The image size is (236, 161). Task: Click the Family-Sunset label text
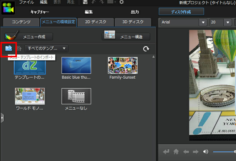tap(122, 77)
